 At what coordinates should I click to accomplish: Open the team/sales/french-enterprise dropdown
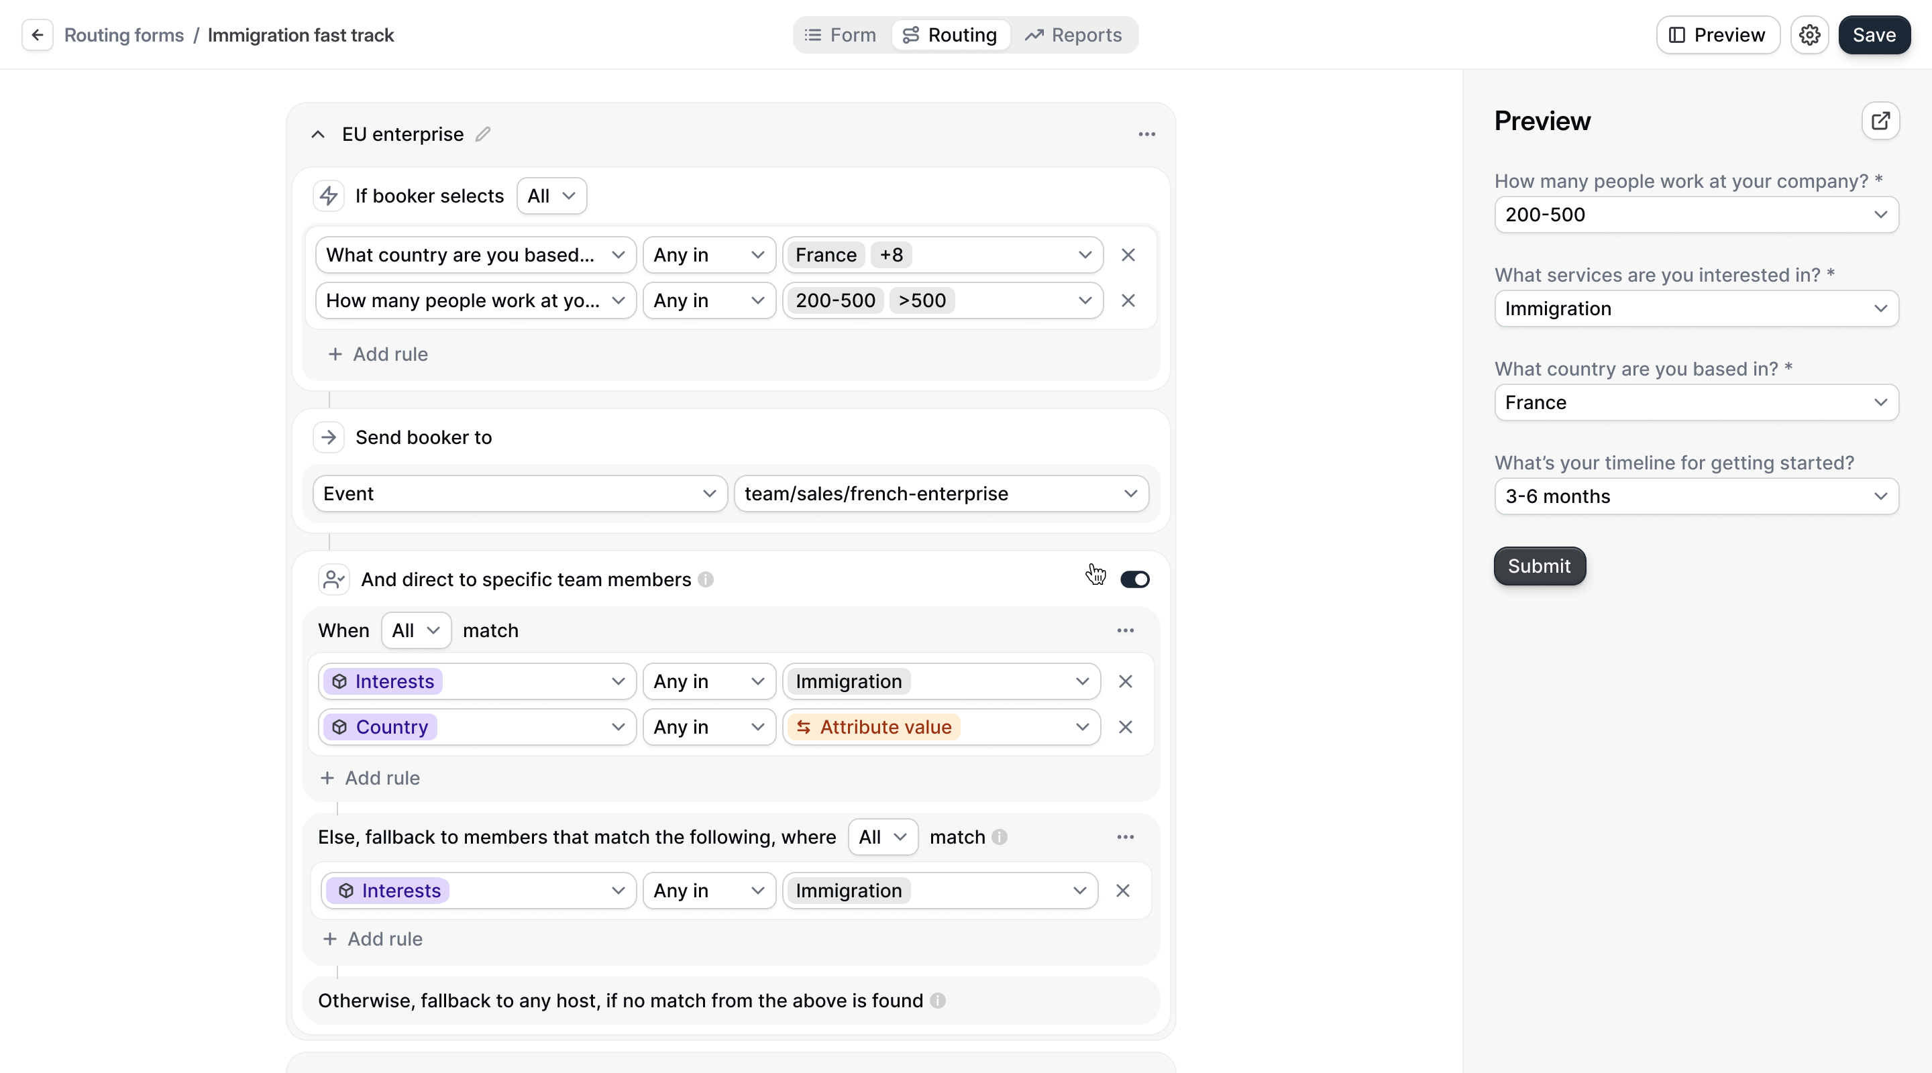tap(942, 494)
